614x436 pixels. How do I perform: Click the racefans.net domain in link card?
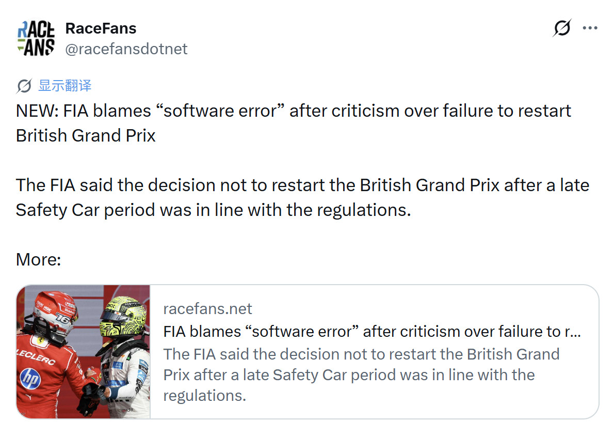[207, 309]
